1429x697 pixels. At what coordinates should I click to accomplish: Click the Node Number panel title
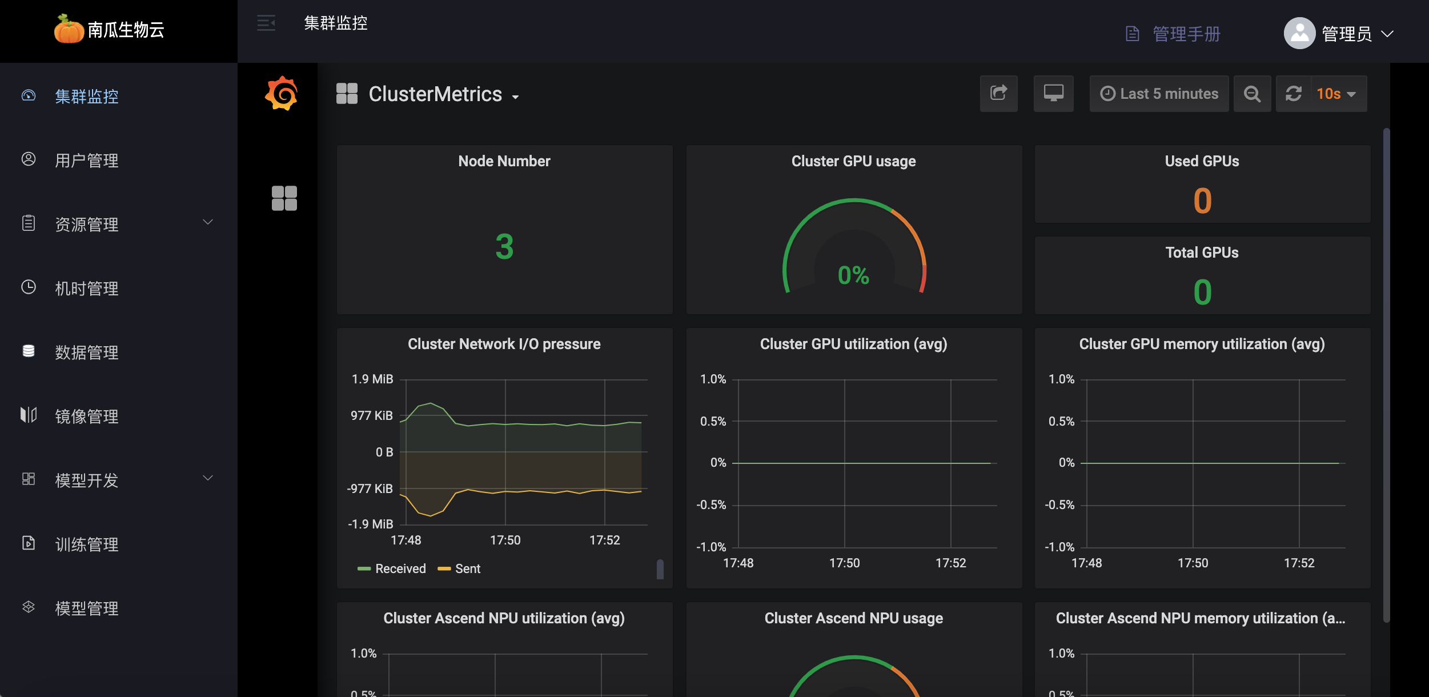tap(504, 161)
